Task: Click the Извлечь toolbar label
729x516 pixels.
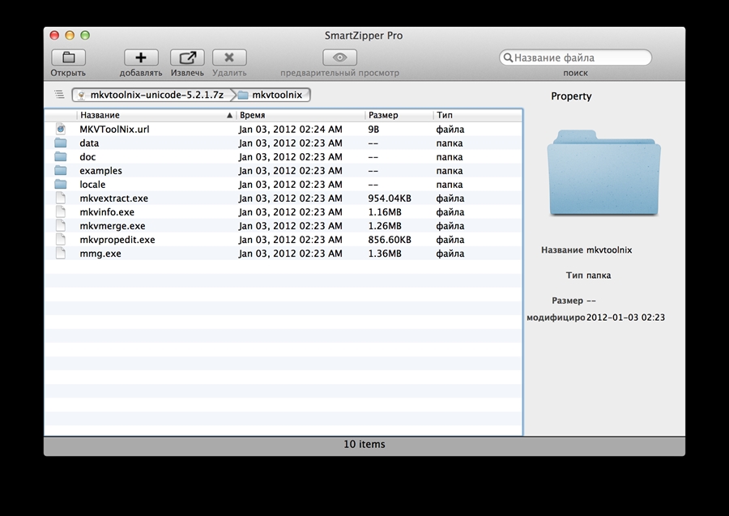Action: (187, 73)
